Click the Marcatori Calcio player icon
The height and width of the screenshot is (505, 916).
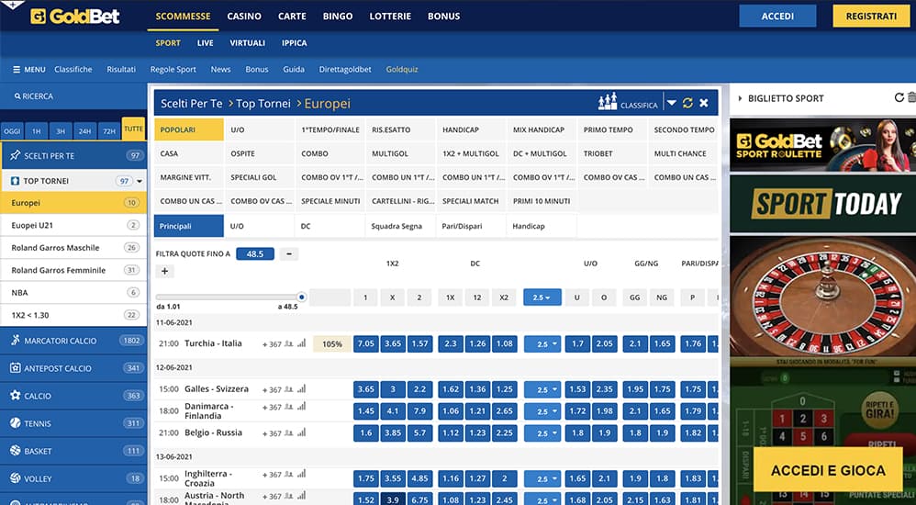pos(16,340)
